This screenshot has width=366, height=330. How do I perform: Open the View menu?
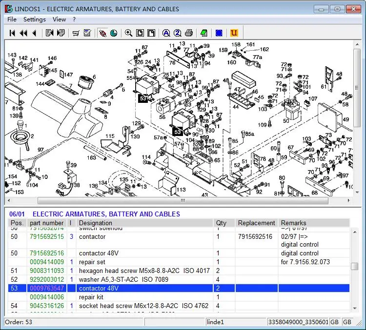(59, 19)
